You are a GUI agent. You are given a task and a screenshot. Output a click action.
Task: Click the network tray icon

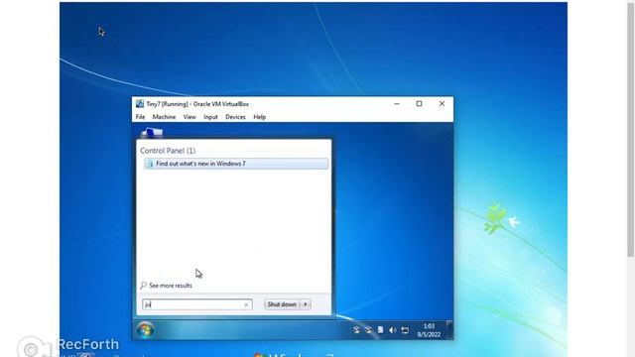tap(405, 330)
